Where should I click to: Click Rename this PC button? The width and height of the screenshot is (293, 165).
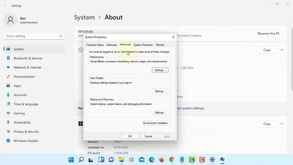click(269, 33)
